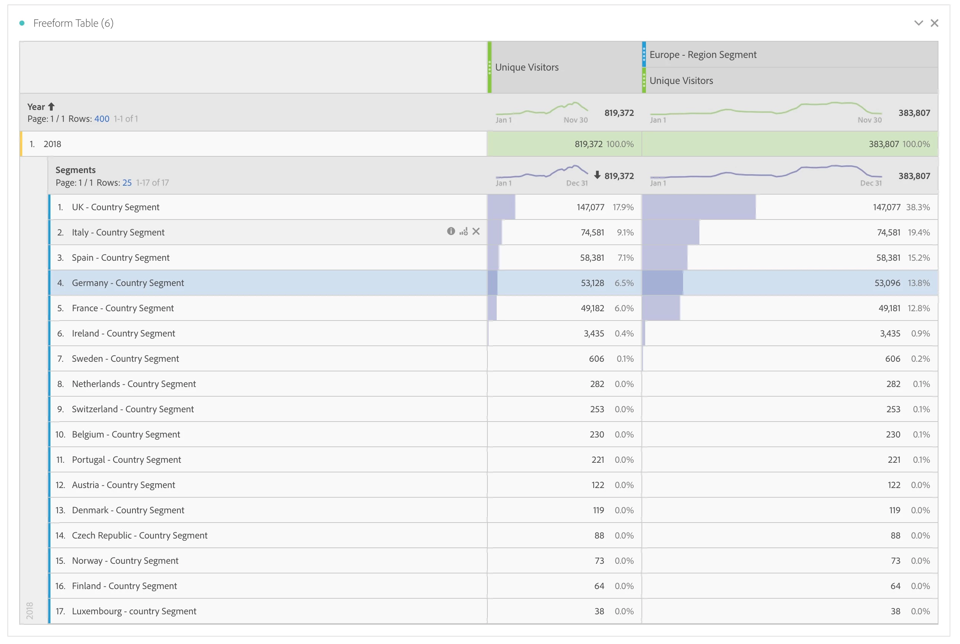This screenshot has height=644, width=960.
Task: Click the vertical 2018 breakdown sidebar label
Action: coord(30,610)
